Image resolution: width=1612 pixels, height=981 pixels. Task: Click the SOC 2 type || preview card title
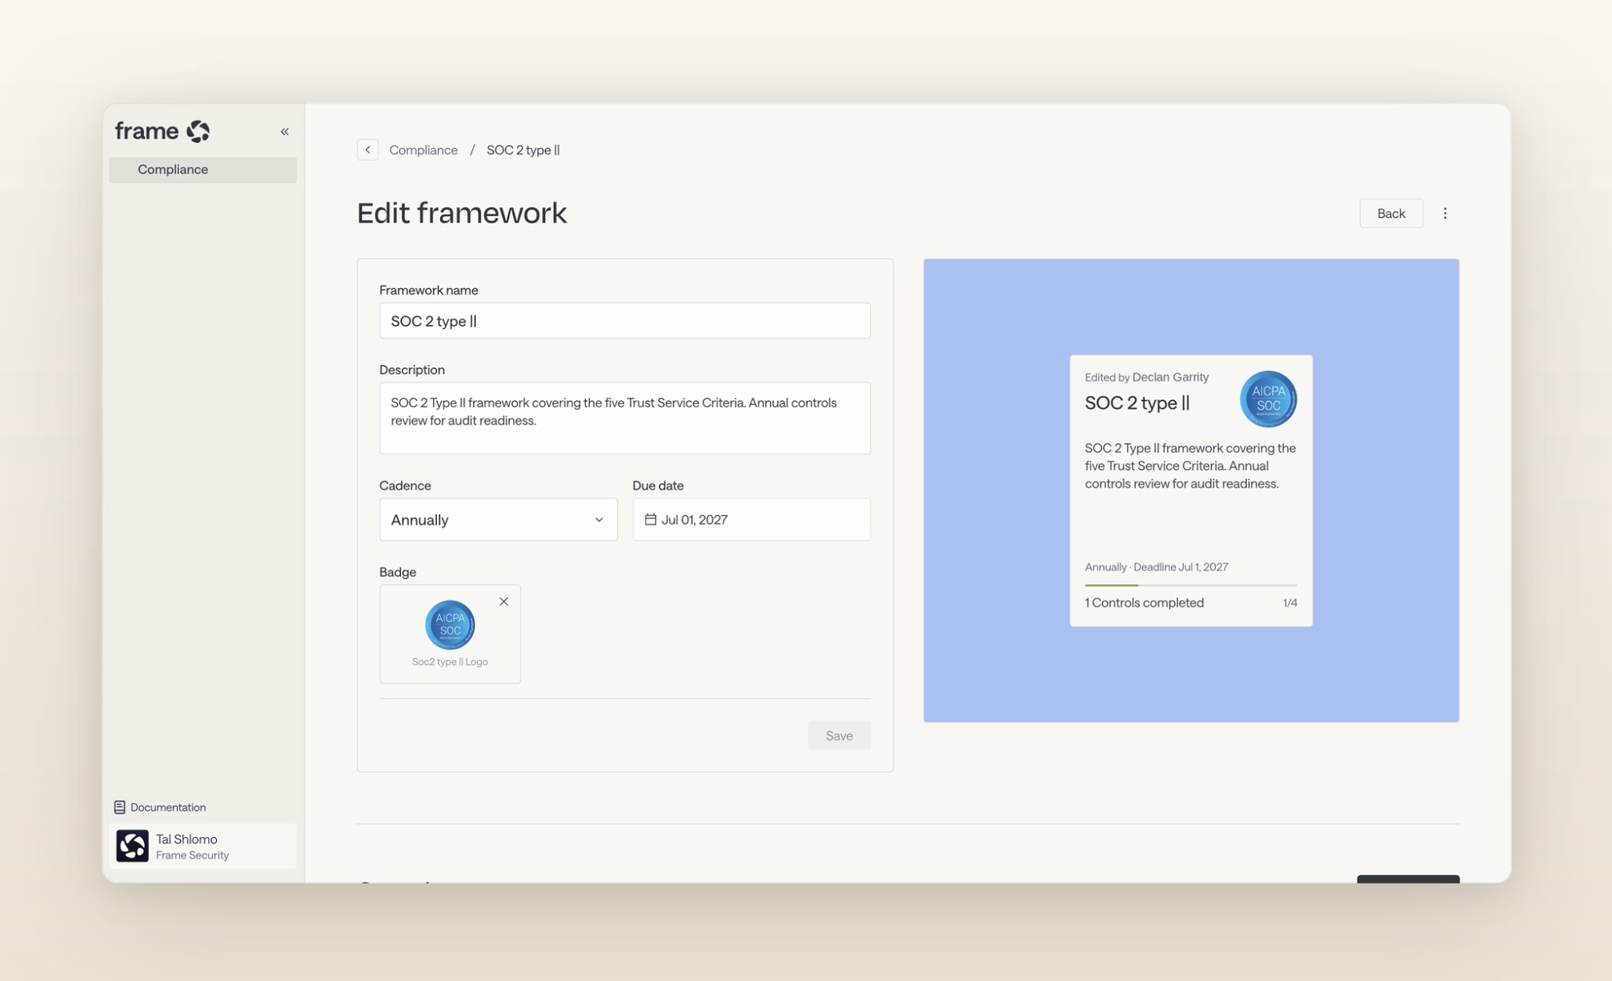(x=1137, y=403)
